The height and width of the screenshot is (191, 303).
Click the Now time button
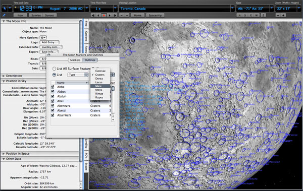[20, 16]
